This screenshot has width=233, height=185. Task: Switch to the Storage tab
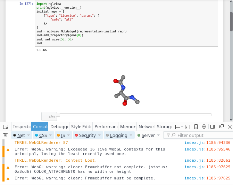click(x=164, y=126)
